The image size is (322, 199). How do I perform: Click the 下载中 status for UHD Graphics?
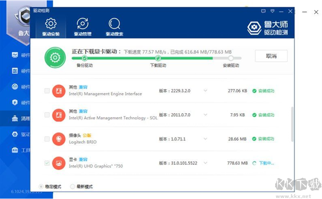[263, 163]
